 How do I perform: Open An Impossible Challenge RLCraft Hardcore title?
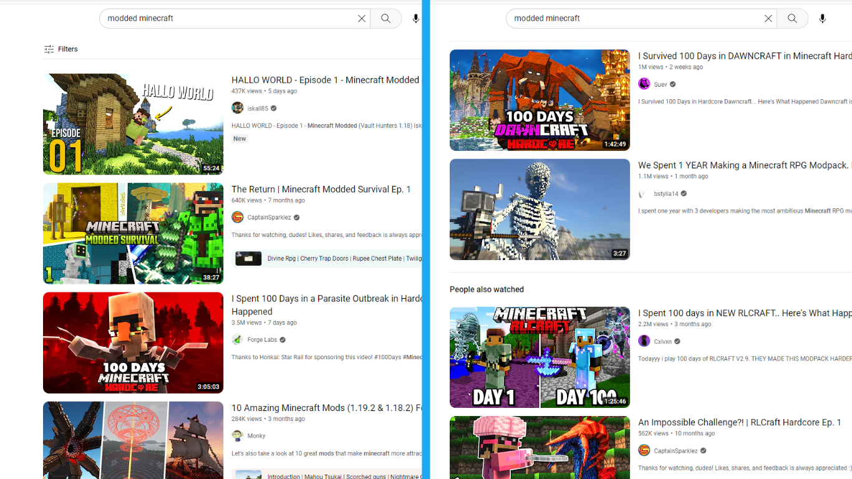tap(740, 422)
